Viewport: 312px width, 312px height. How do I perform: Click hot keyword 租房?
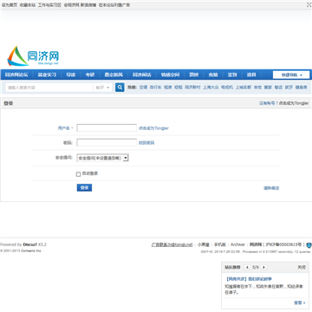click(168, 88)
